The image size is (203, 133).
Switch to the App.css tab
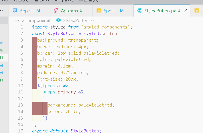[29, 11]
